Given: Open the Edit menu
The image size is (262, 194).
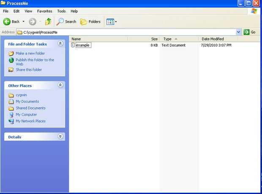Looking at the screenshot, I should 16,11.
